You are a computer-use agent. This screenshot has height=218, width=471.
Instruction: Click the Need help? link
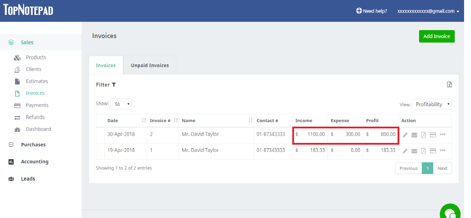[375, 11]
